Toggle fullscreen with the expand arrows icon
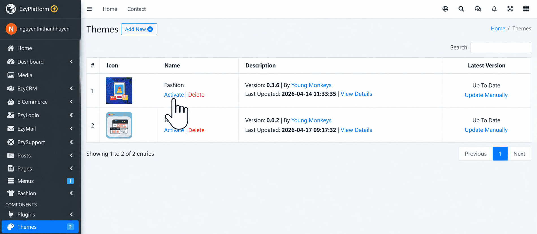The image size is (537, 234). click(510, 9)
